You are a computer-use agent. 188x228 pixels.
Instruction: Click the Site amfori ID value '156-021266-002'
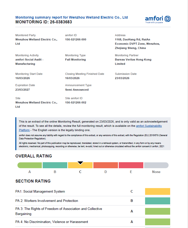pos(76,102)
